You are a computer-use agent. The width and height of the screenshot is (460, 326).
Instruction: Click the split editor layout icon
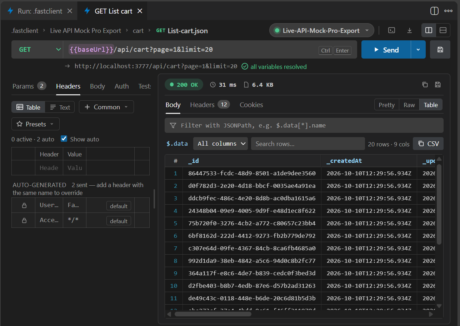[434, 11]
